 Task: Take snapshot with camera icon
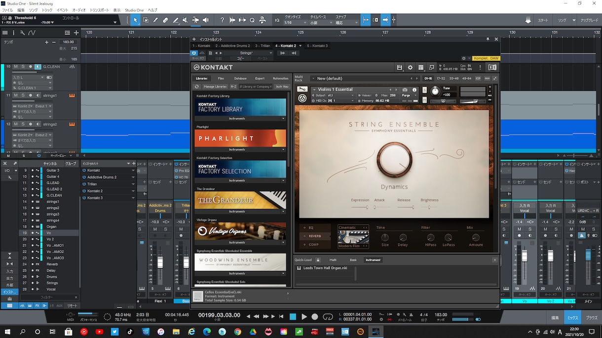pos(405,90)
